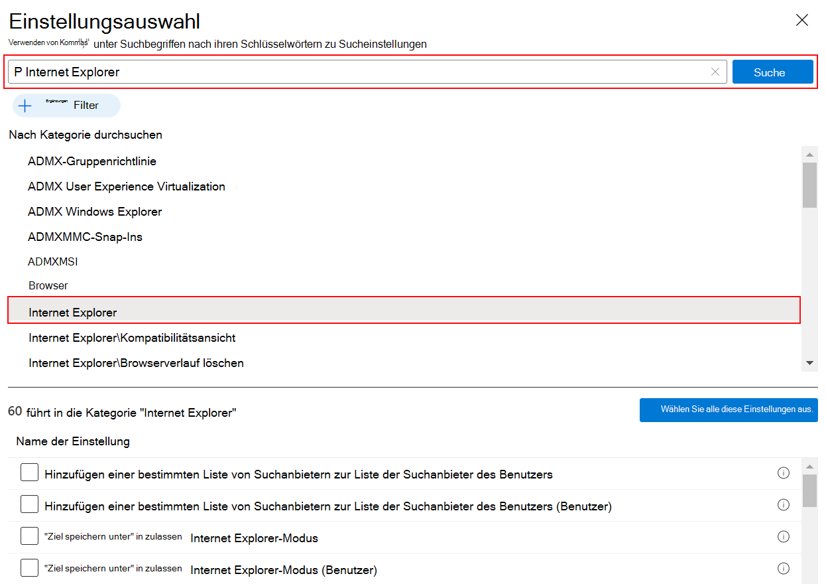Tick the Internet Explorer-Modus (Benutzer) checkbox

(29, 569)
